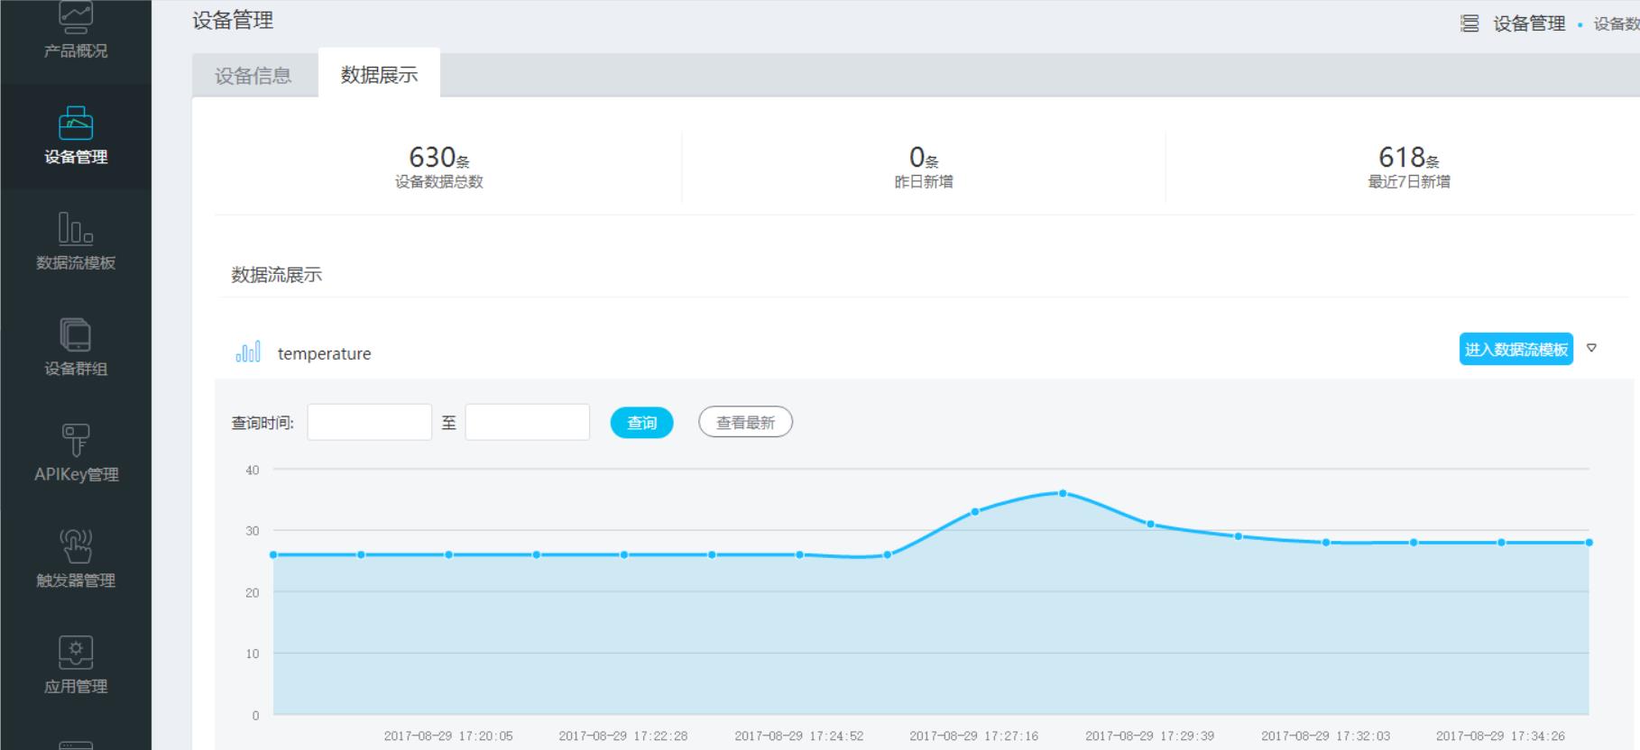Focus the query end time field
1640x750 pixels.
coord(527,422)
